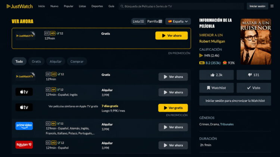Open the JustWatchTV logo in the Gratis list row
The image size is (280, 157).
tap(25, 76)
